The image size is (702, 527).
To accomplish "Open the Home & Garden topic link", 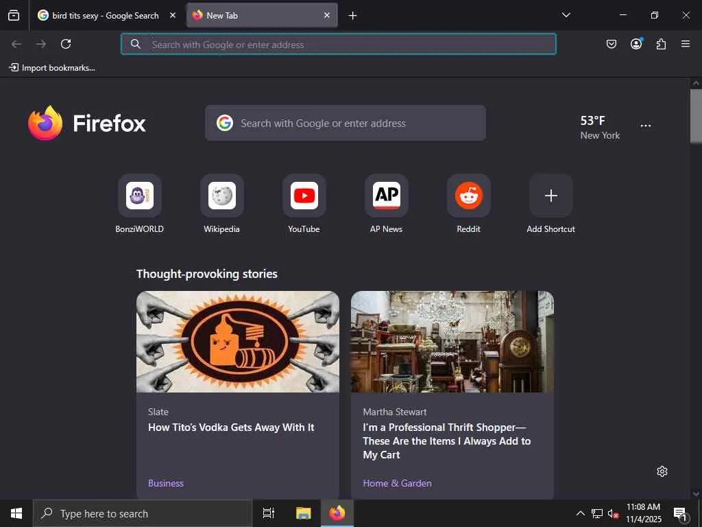I will pos(397,483).
